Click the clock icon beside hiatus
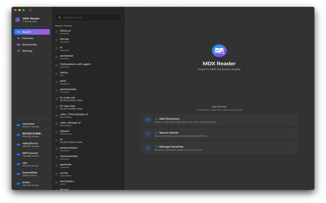Viewport: 326px width, 203px height. [x=57, y=74]
